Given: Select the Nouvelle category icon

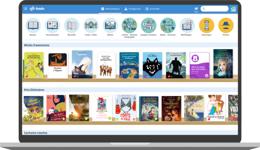Looking at the screenshot, I should tap(71, 25).
